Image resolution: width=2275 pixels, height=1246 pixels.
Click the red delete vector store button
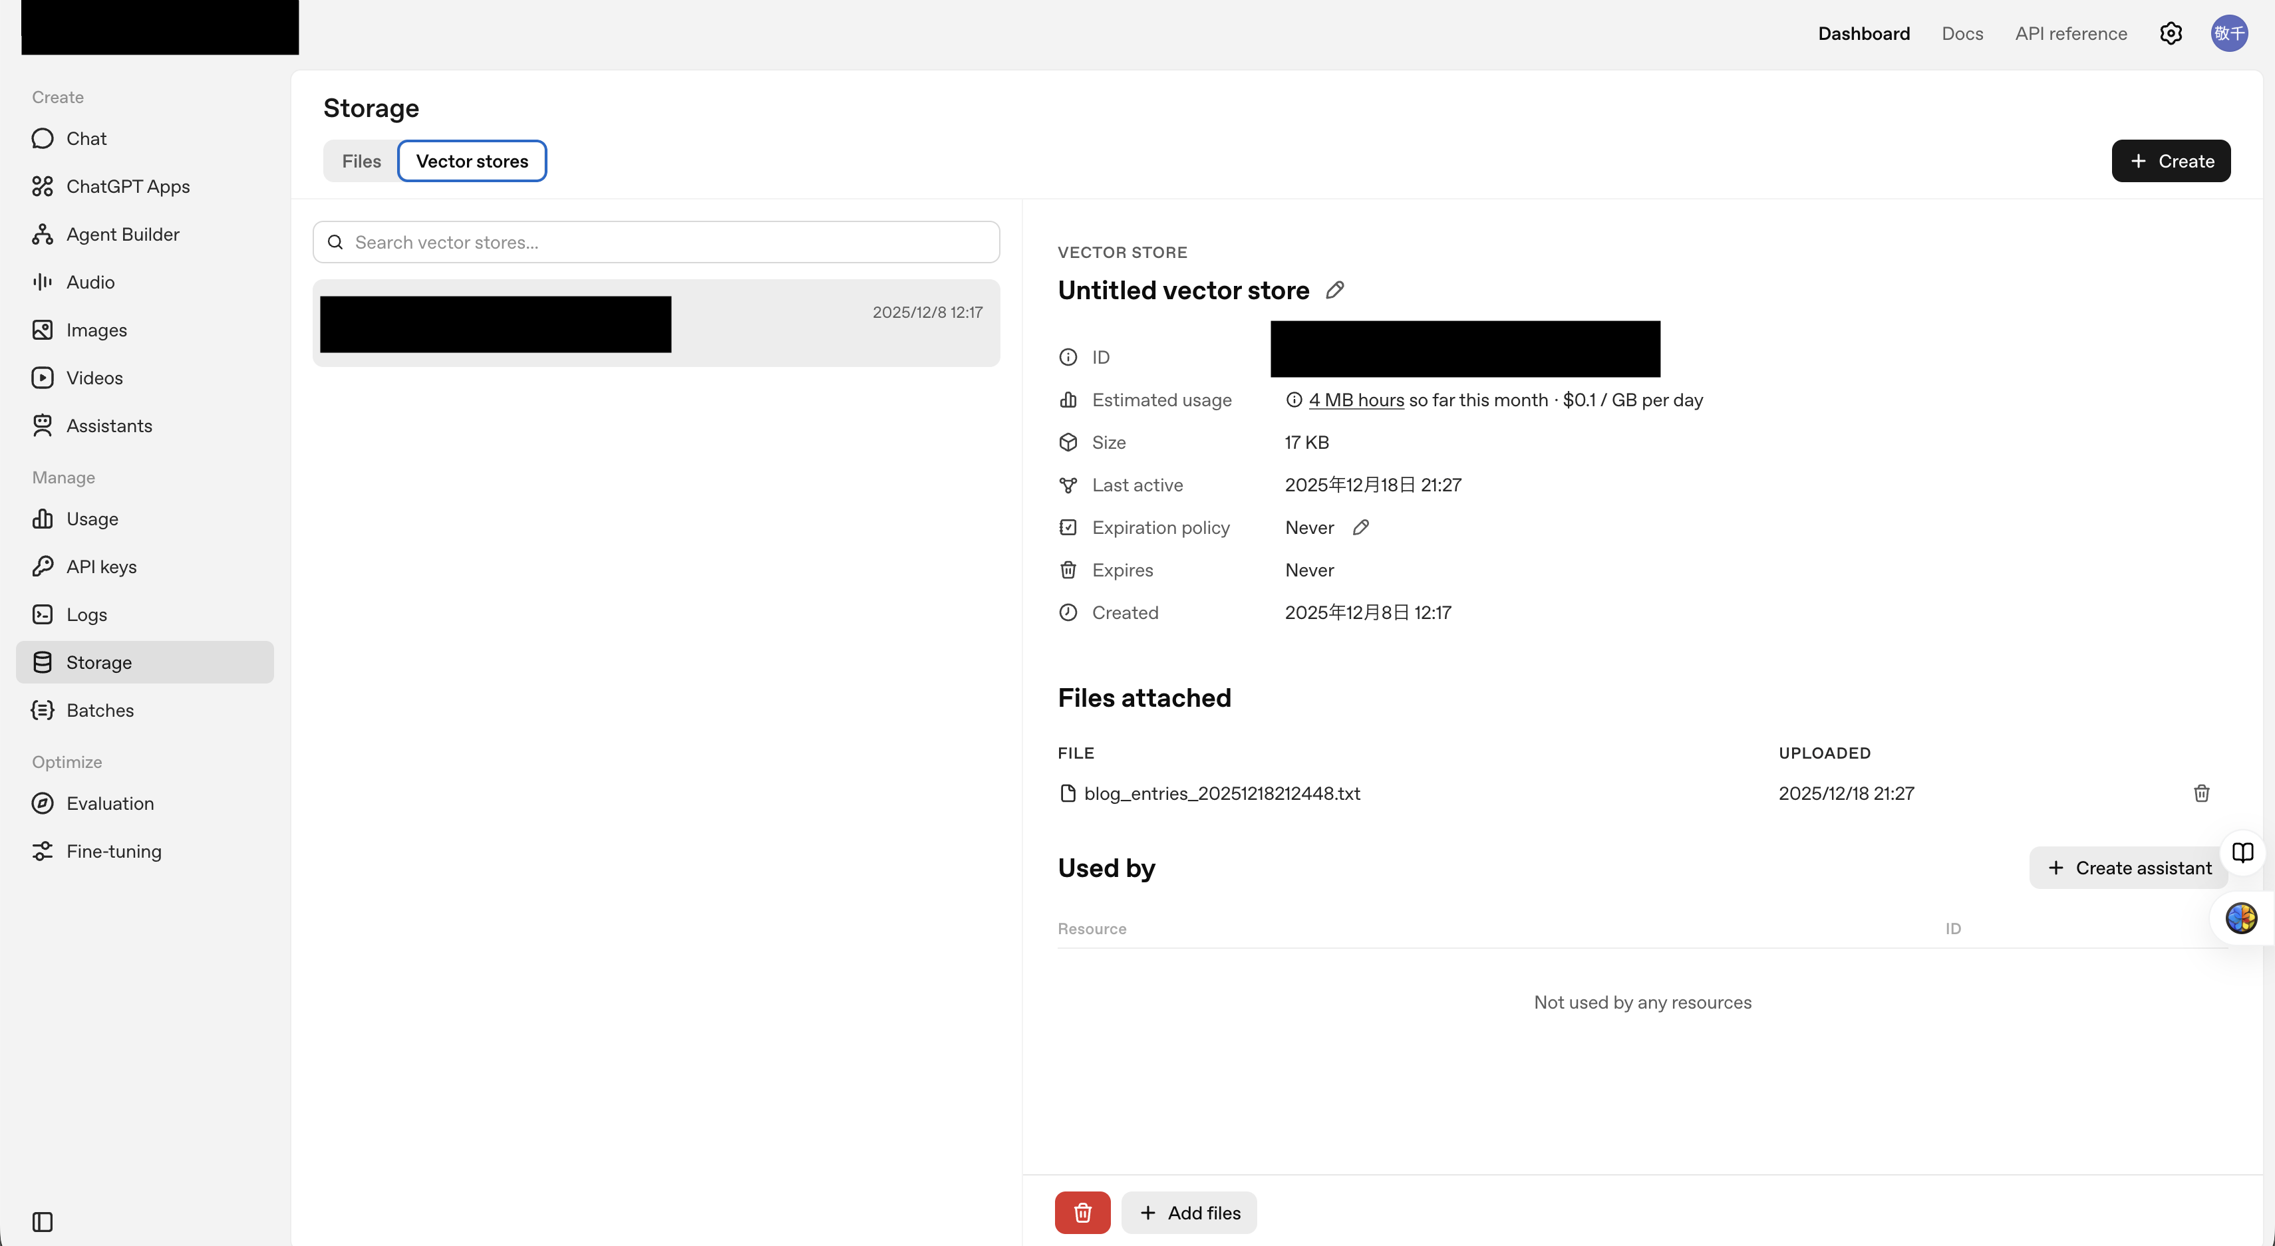(x=1082, y=1213)
